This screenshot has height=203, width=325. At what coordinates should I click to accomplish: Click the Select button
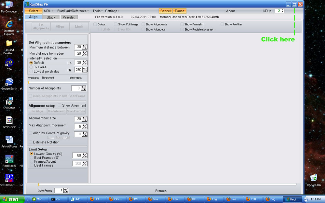pyautogui.click(x=34, y=11)
